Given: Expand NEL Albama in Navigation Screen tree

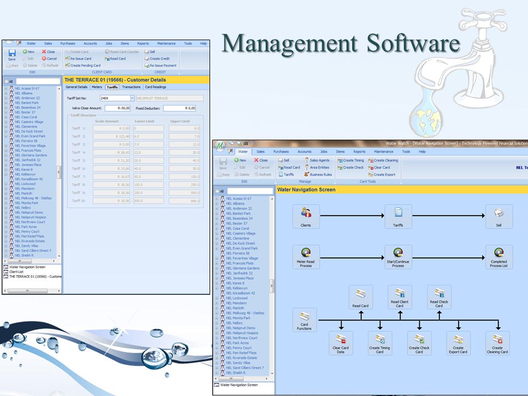Looking at the screenshot, I should pos(217,204).
